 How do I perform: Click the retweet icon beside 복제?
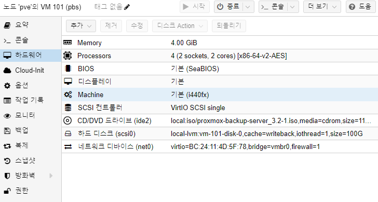(7, 146)
